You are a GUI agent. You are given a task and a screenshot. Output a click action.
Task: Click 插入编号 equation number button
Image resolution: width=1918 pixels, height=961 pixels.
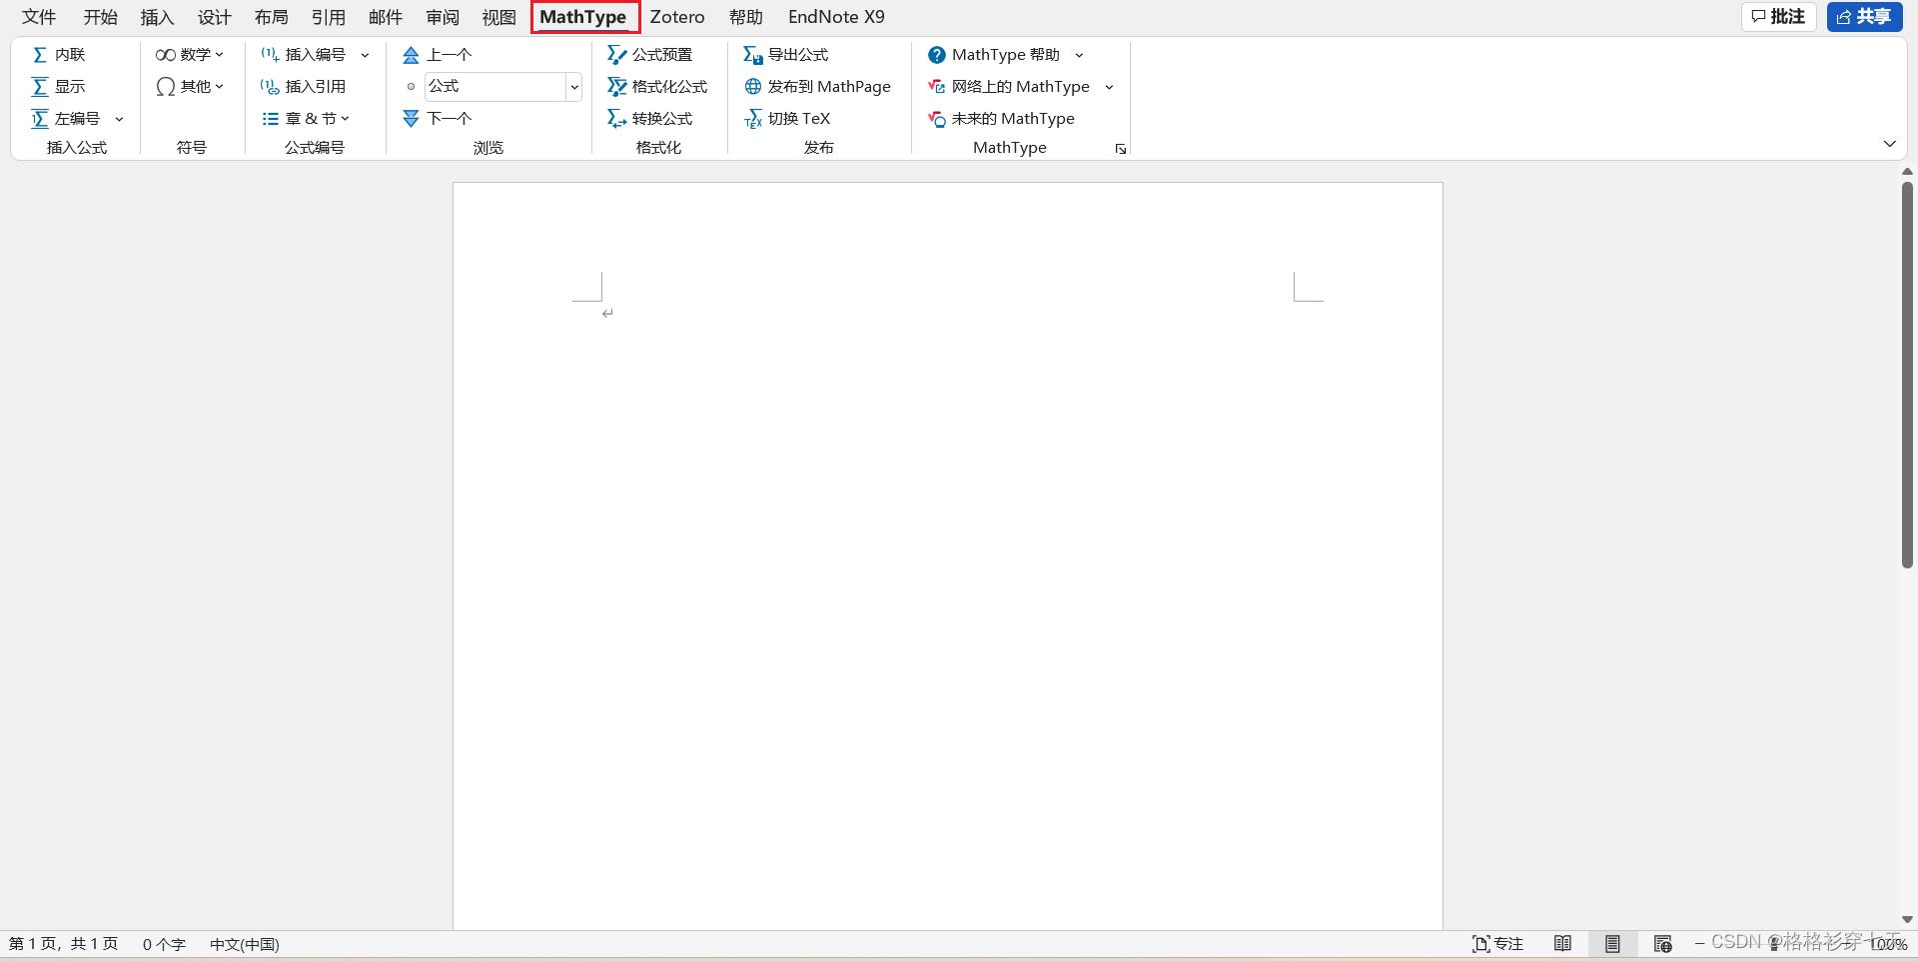click(304, 55)
